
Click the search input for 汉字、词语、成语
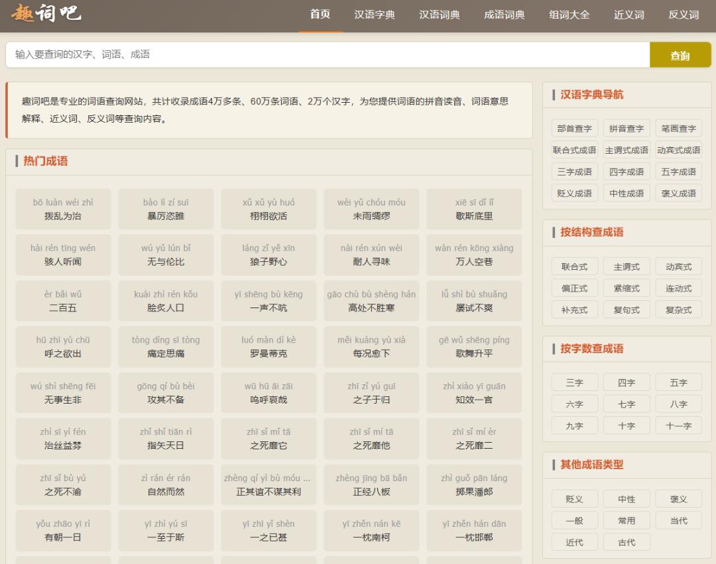(328, 55)
